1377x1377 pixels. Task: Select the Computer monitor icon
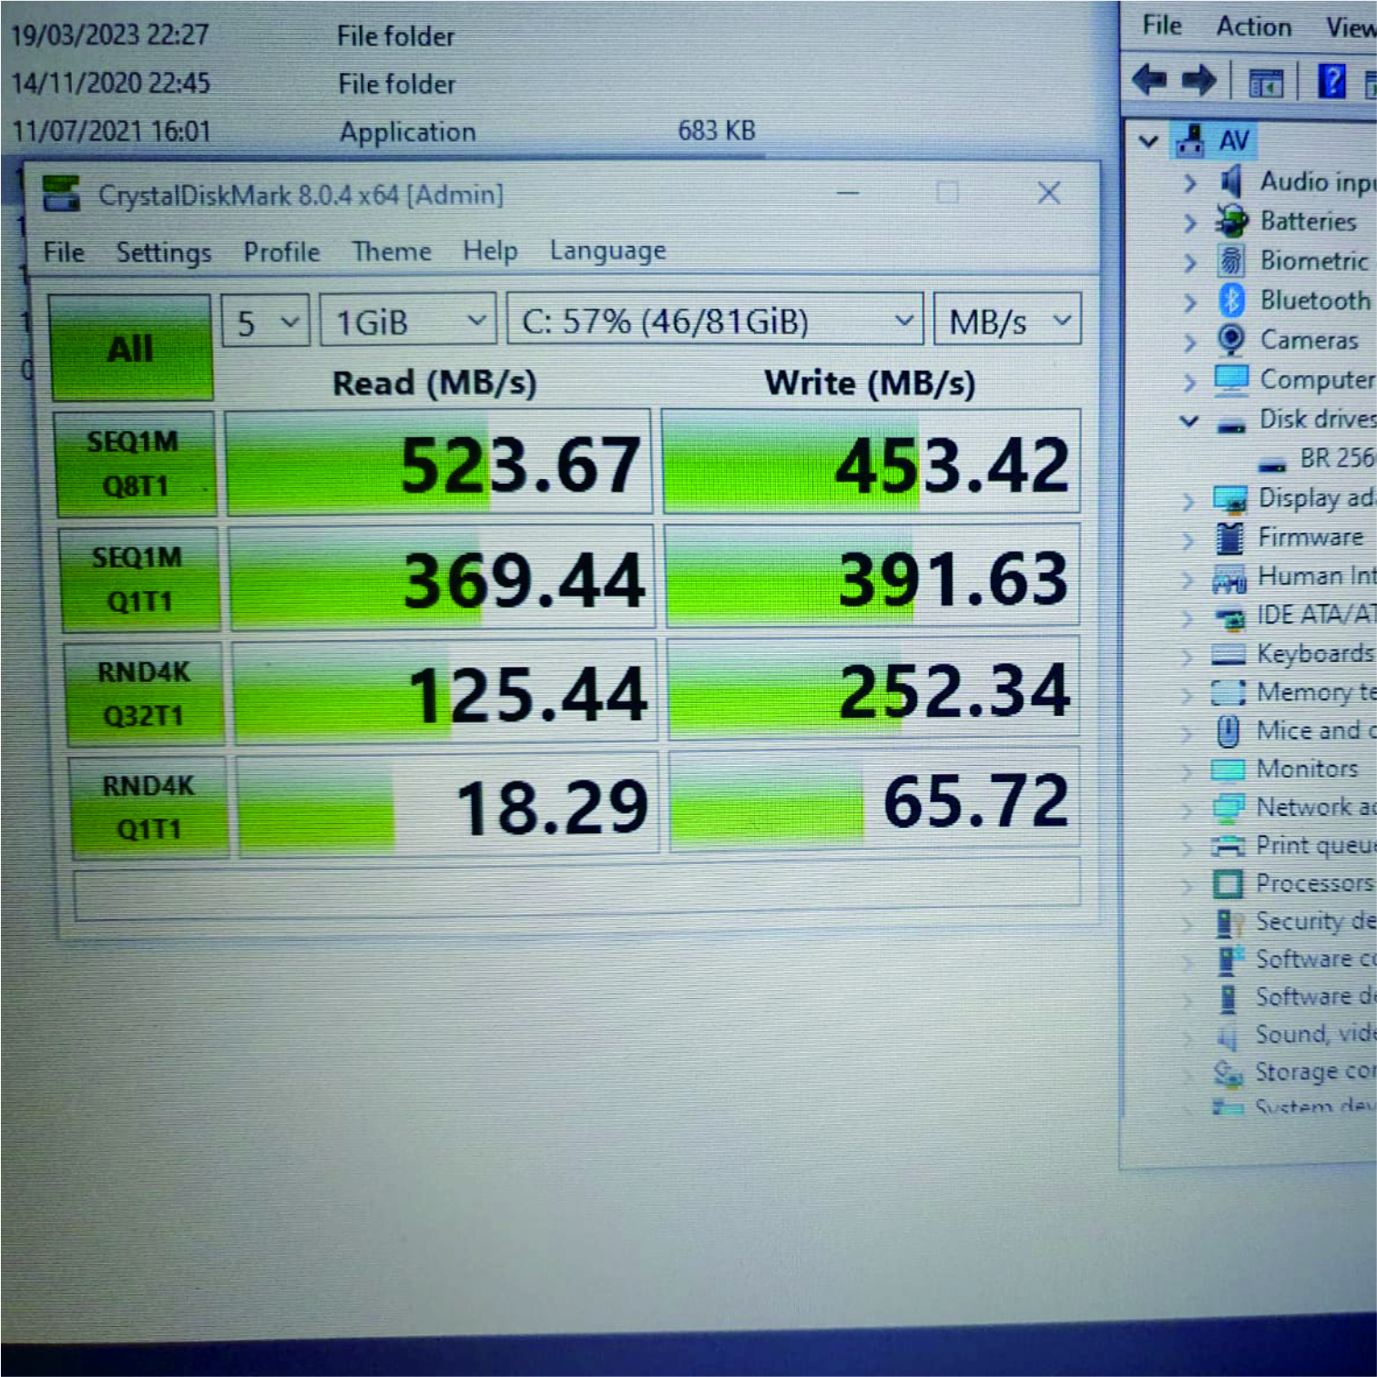1231,379
